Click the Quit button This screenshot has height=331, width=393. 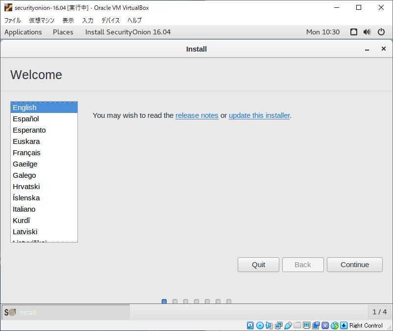[x=258, y=265]
